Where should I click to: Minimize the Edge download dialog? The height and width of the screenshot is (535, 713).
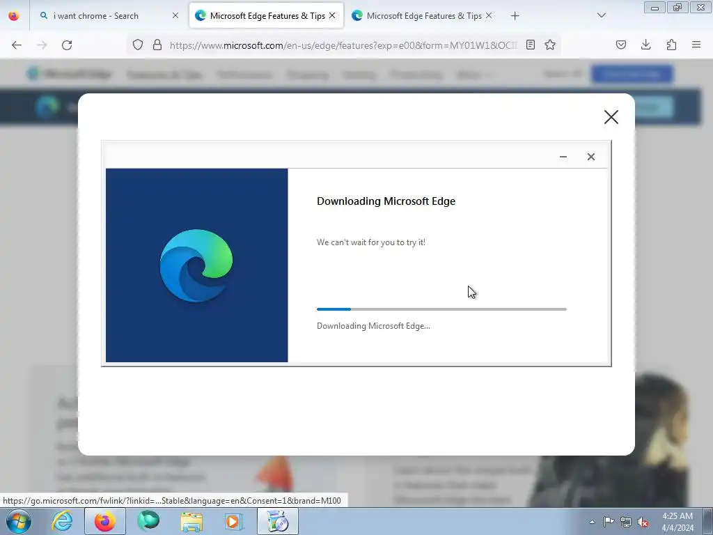563,157
